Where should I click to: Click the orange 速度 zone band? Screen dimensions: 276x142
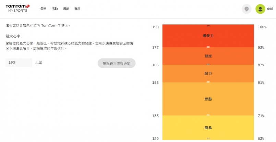(x=208, y=56)
